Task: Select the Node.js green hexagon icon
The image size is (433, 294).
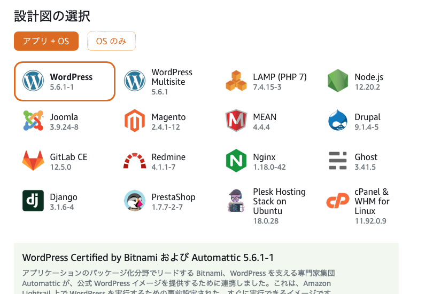Action: (x=338, y=81)
